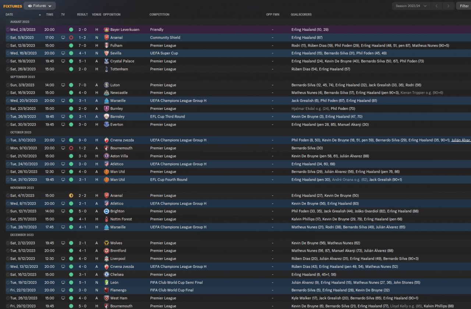Click the Nottm Forest club badge

pos(106,219)
